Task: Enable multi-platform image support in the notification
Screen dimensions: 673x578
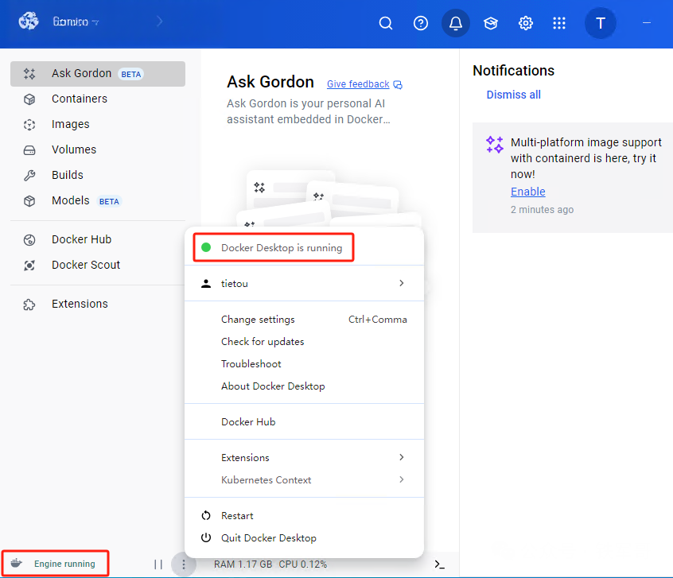Action: [x=527, y=192]
